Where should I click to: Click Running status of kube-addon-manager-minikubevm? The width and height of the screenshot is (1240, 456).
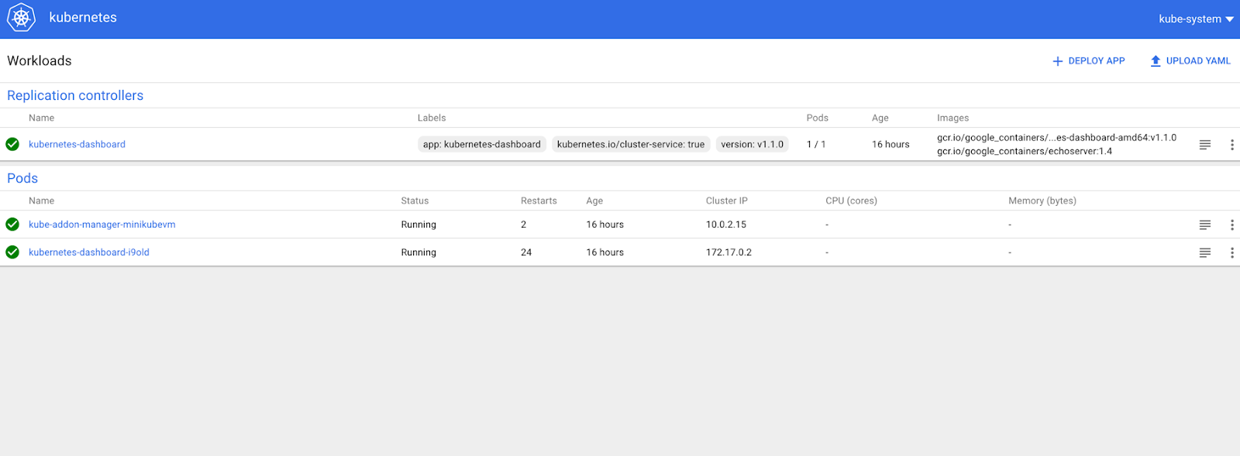pos(418,225)
